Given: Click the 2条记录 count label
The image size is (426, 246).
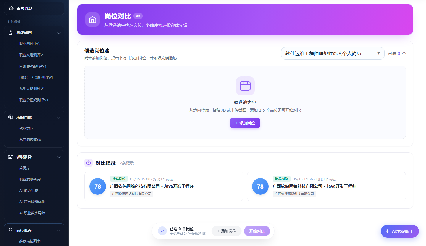Looking at the screenshot, I should [127, 163].
